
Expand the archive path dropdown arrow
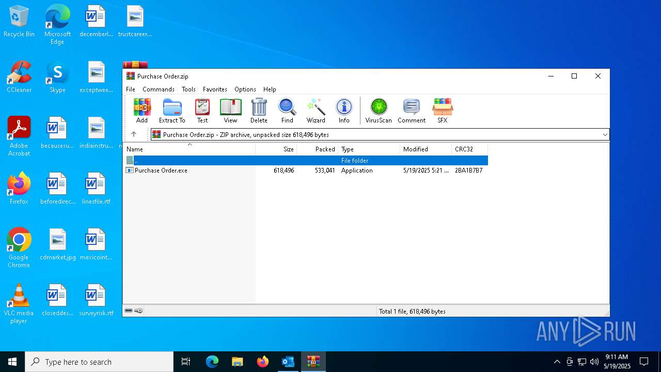pos(605,135)
